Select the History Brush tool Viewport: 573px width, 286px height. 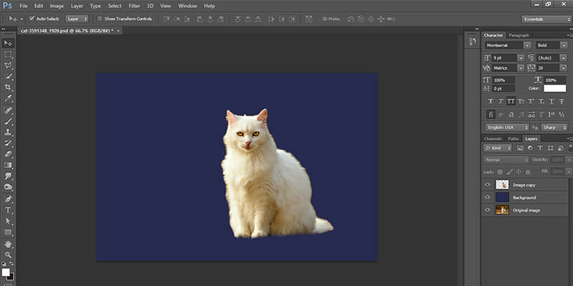click(x=8, y=143)
